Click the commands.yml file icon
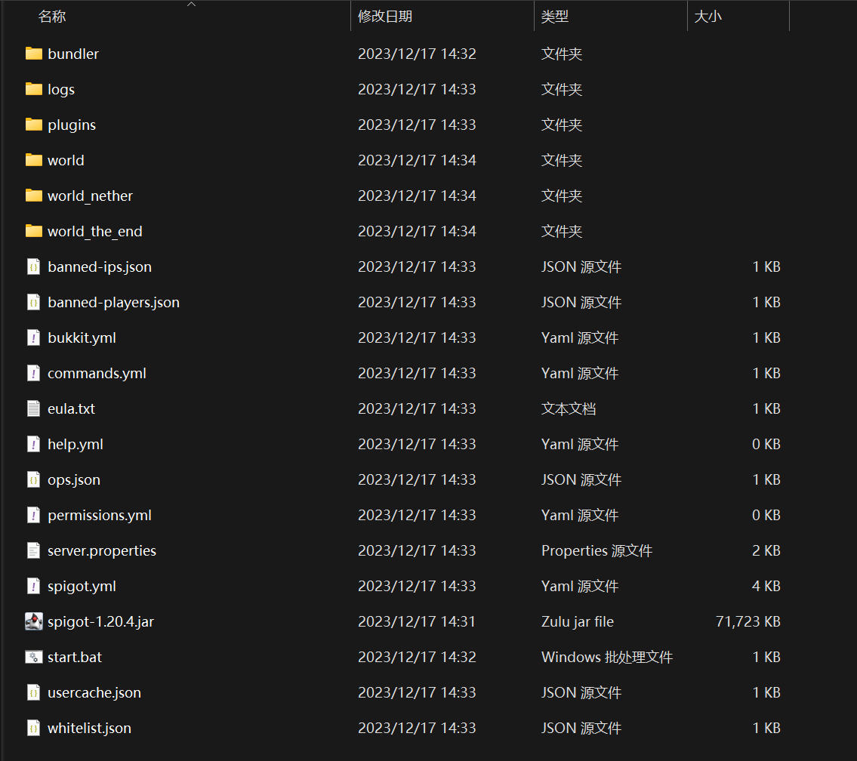 34,373
